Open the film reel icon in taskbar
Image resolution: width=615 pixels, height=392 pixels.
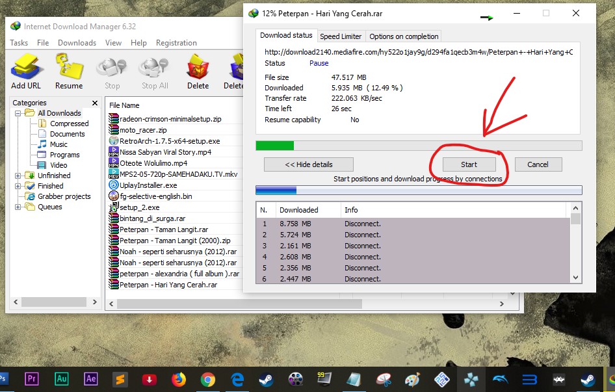[295, 380]
